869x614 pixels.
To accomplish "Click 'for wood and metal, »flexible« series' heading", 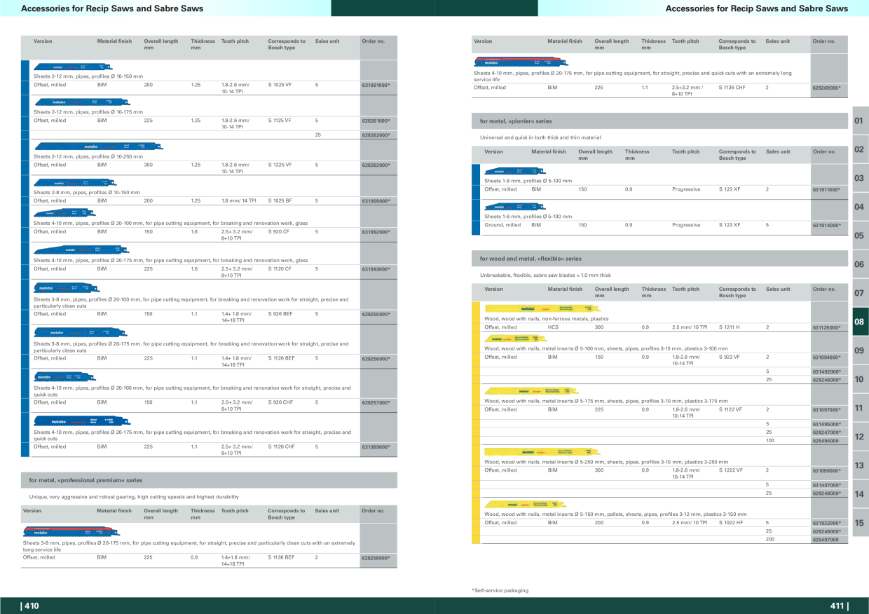I will (x=531, y=259).
